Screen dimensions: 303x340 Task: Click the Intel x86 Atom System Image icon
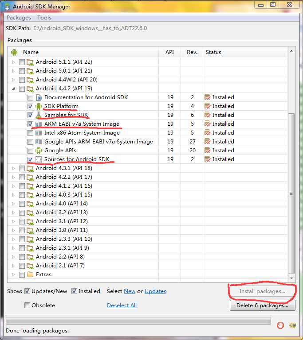click(39, 133)
